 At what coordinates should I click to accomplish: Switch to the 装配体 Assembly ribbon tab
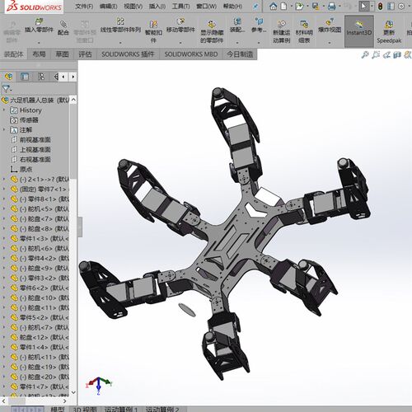tap(14, 54)
